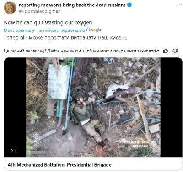
Task: Click the black bar right of video
Action: coord(171,107)
